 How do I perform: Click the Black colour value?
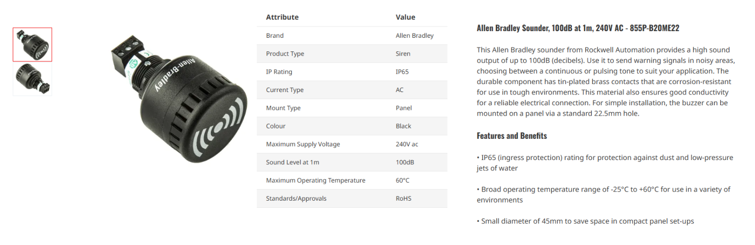click(x=403, y=126)
